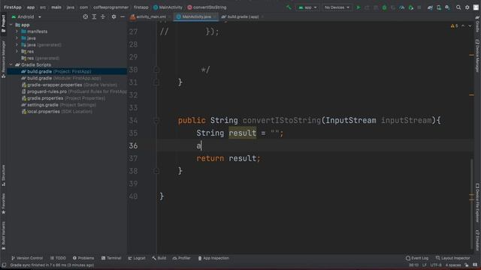Open the App Inspection tool window
Viewport: 481px width, 270px height.
coord(213,258)
